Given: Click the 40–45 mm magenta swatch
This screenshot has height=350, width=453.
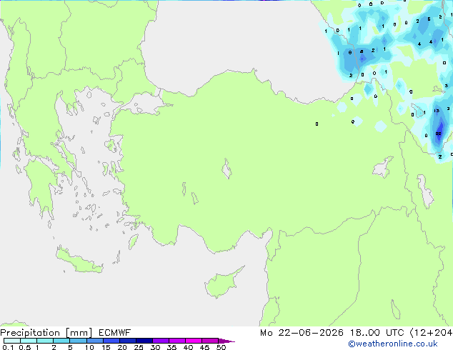Looking at the screenshot, I should coord(194,341).
